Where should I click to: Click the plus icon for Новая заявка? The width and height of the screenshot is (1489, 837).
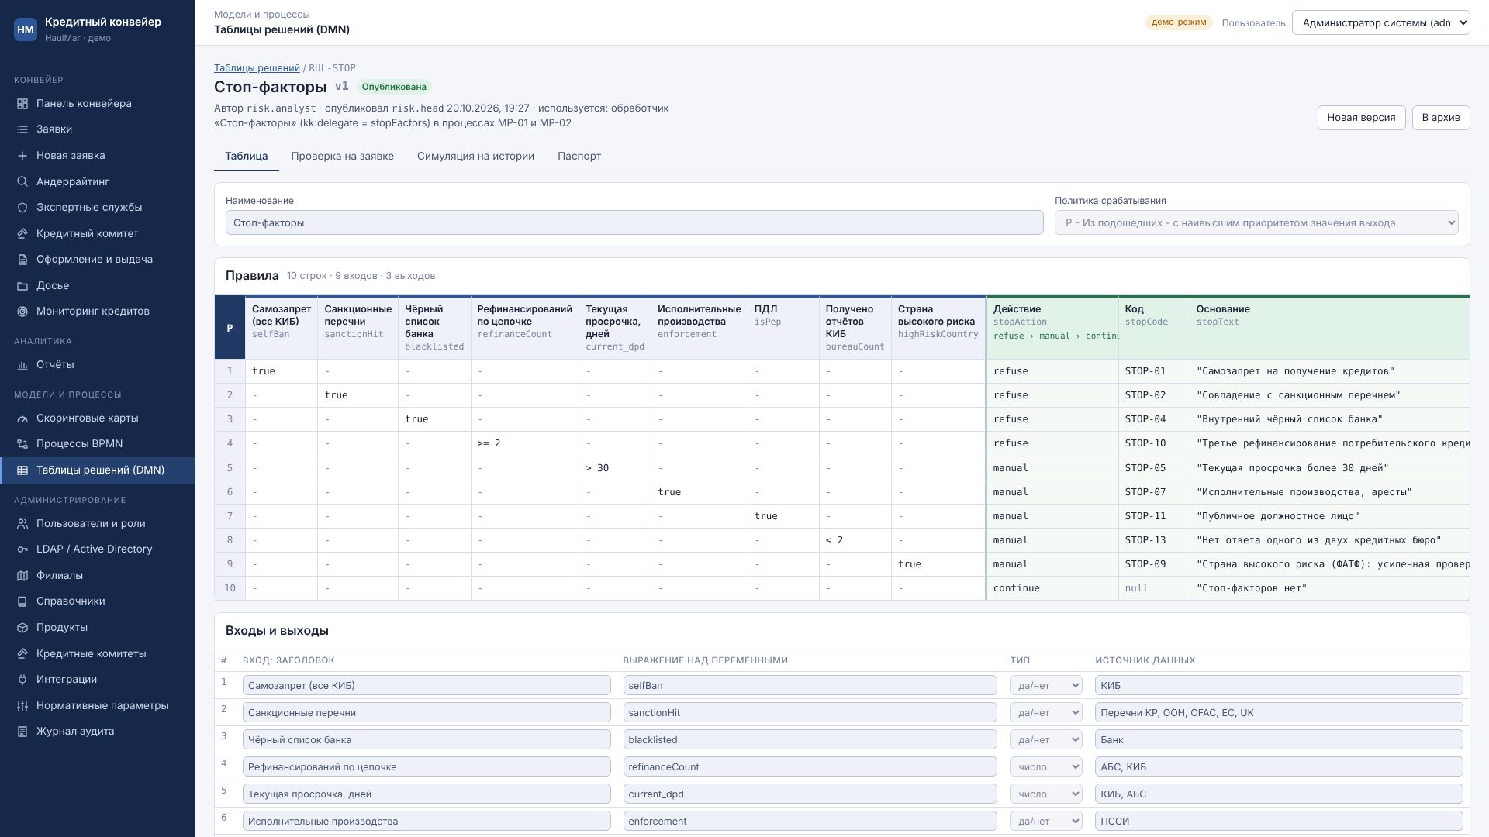coord(22,156)
